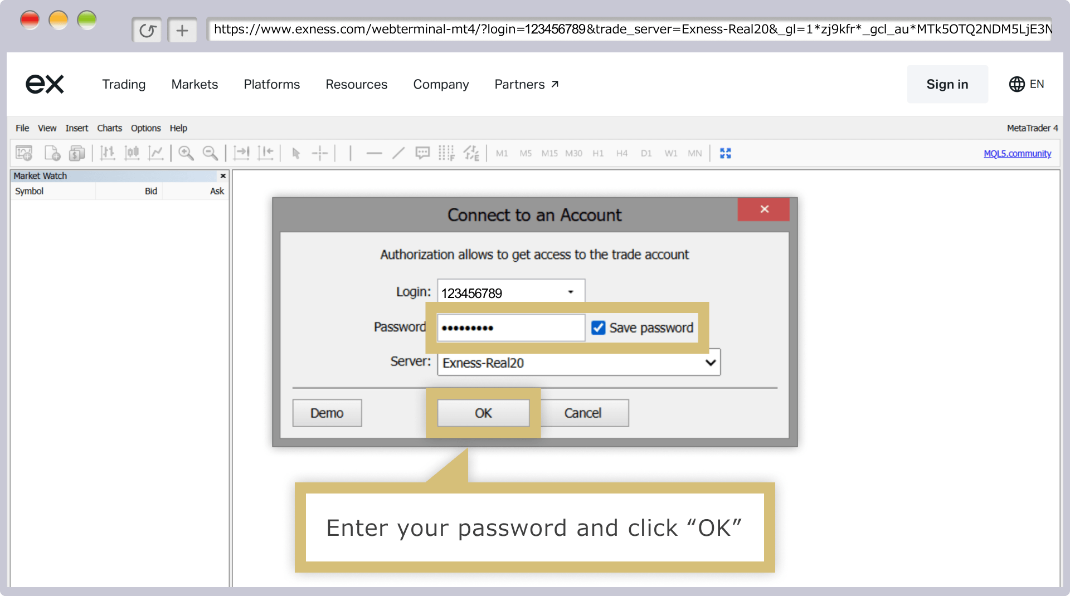Click the Symbol column header
This screenshot has width=1070, height=596.
pos(53,191)
